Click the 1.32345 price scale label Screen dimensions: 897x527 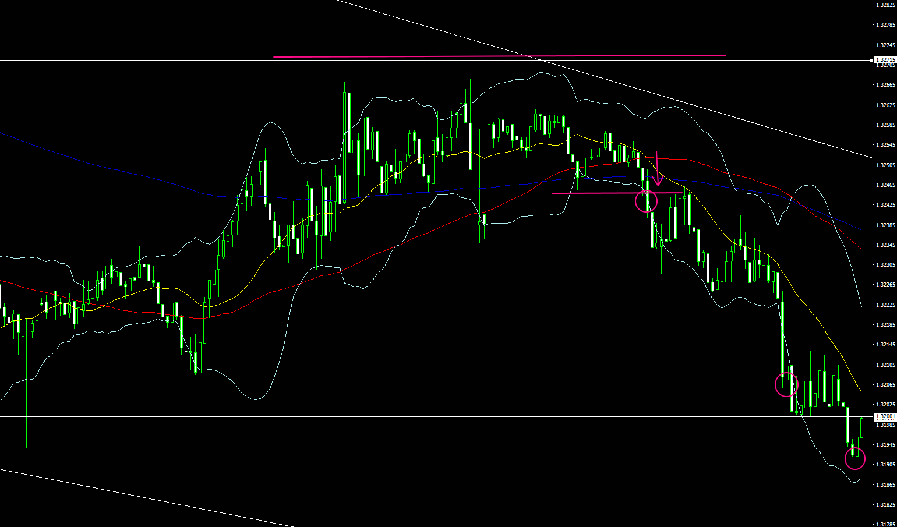[885, 245]
